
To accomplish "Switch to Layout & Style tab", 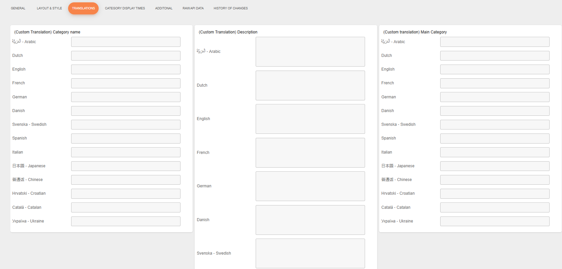I will 49,8.
